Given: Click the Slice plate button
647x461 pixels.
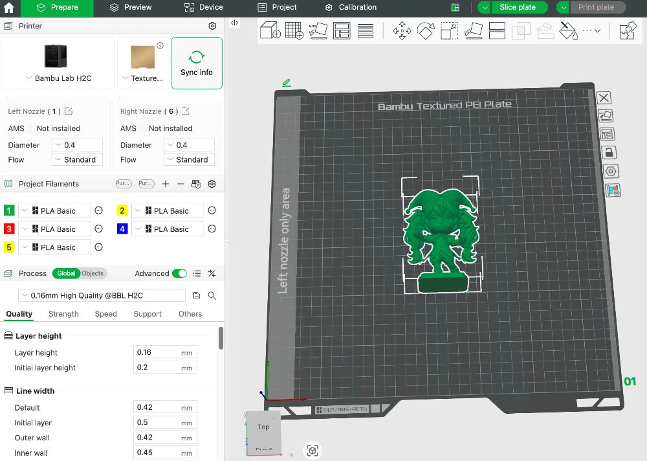Looking at the screenshot, I should click(520, 7).
